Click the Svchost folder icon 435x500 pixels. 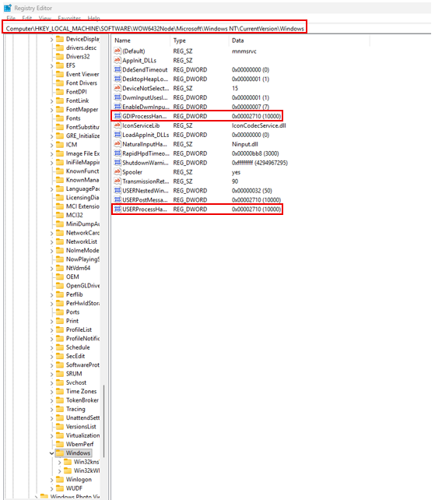60,382
